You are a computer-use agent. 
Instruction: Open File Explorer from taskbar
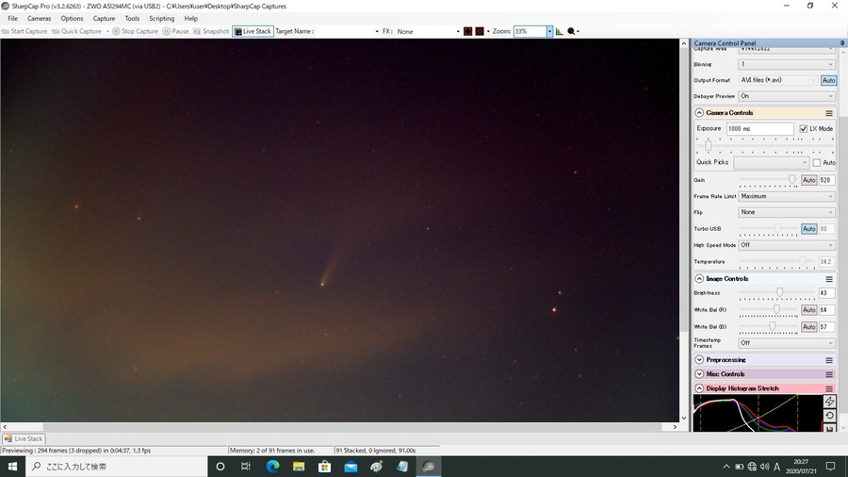tap(299, 467)
